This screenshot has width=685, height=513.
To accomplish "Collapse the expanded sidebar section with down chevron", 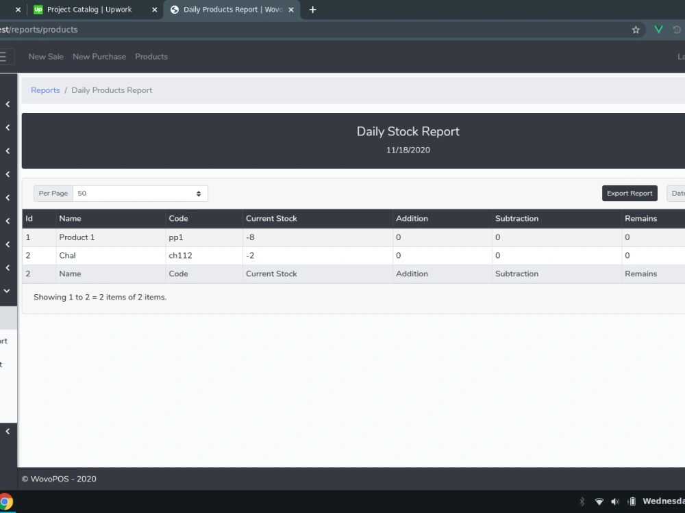I will pos(7,291).
